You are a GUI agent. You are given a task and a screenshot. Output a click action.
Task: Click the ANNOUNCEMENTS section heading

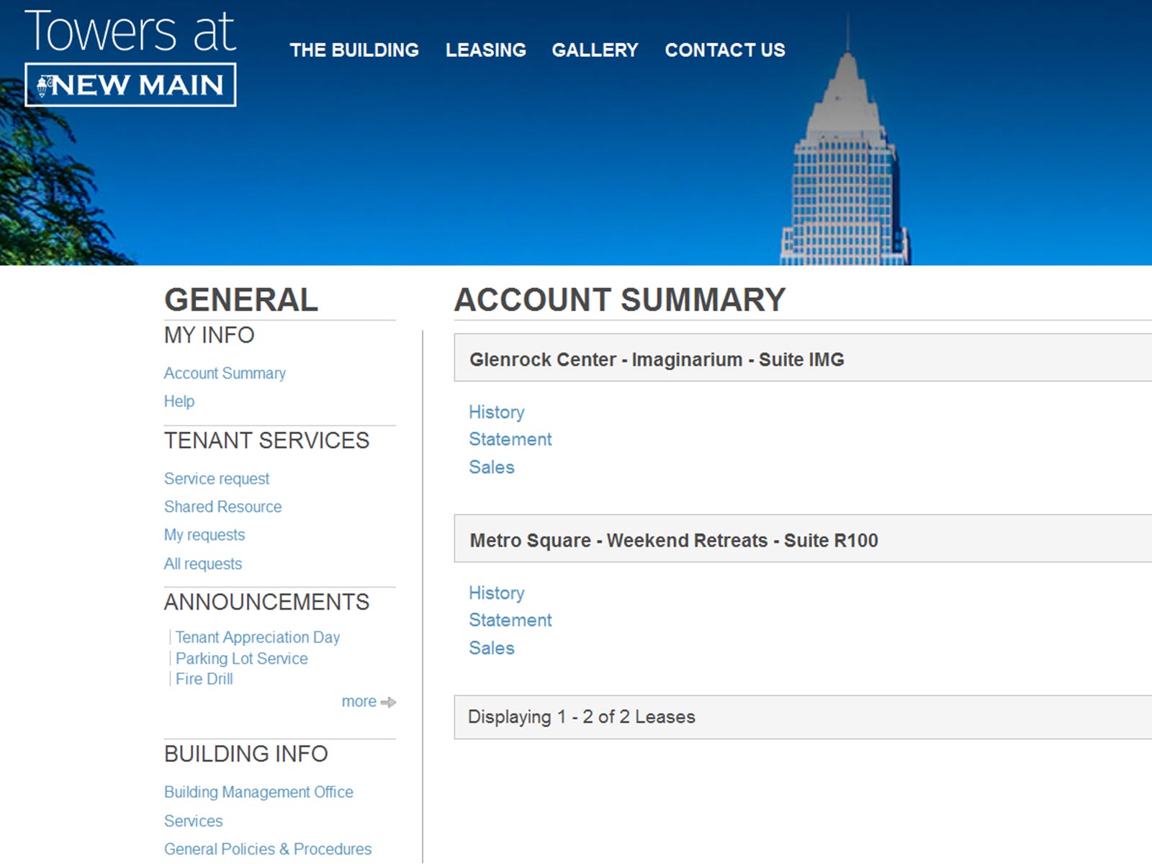click(266, 602)
